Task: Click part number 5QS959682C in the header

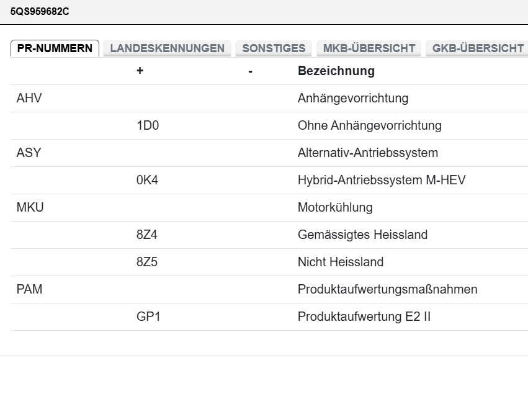Action: coord(40,12)
